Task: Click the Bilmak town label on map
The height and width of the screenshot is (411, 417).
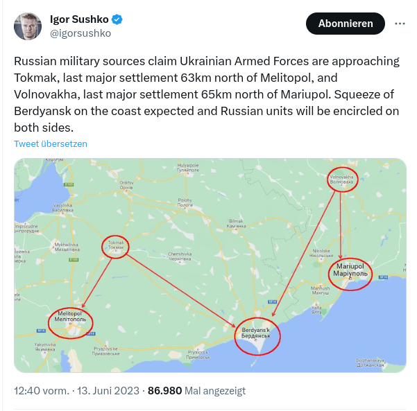Action: tap(237, 224)
